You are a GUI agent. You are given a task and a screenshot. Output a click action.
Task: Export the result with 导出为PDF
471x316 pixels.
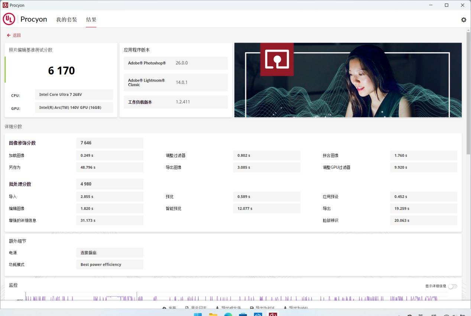coord(262,307)
